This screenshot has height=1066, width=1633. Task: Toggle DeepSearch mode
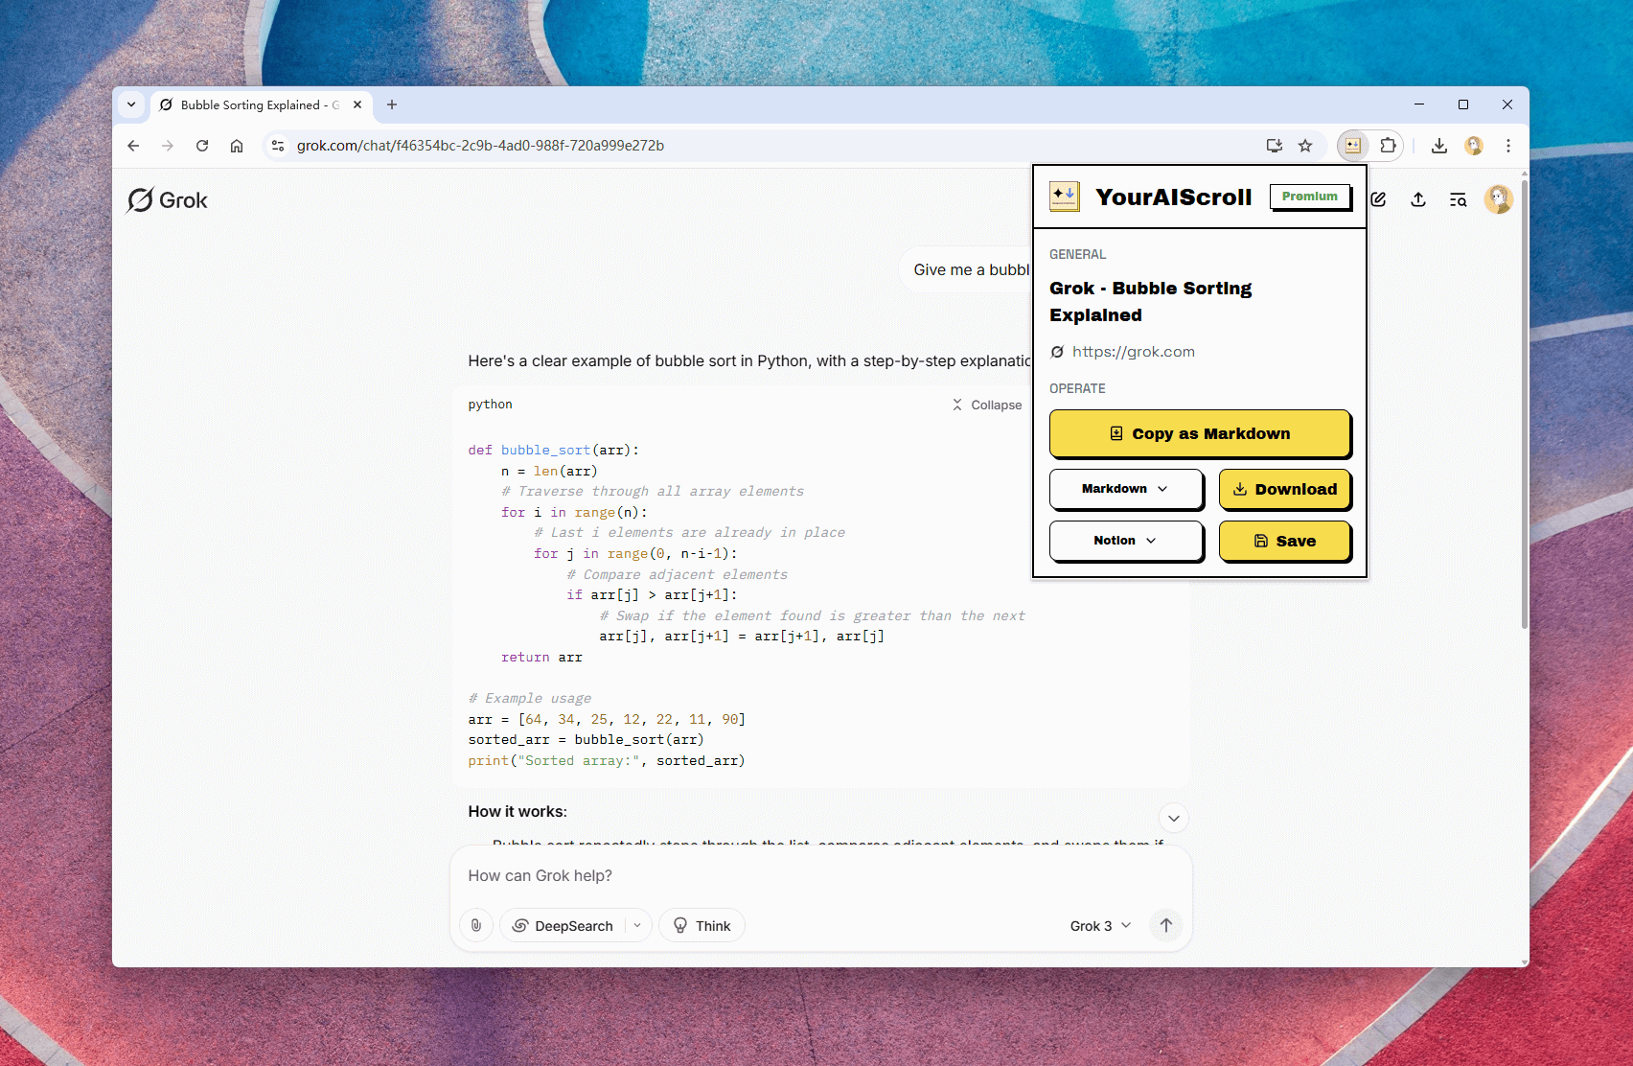pos(563,925)
